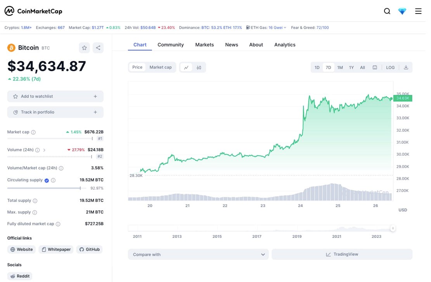Click the plus icon on Track in portfolio
This screenshot has height=282, width=431.
[95, 112]
